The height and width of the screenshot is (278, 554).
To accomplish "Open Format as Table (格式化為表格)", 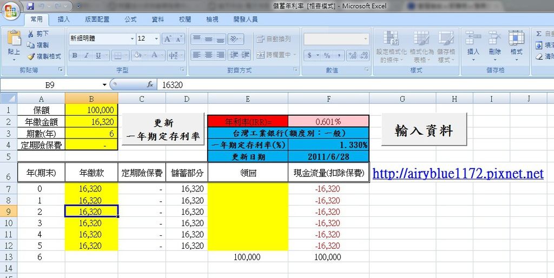I will tap(421, 47).
